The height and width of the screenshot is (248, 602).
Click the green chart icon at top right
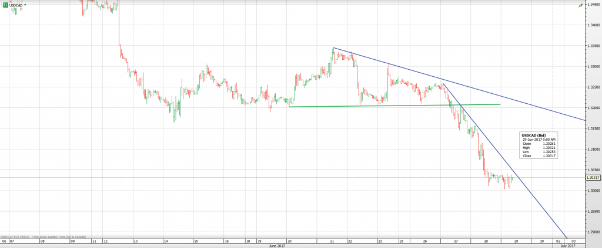(580, 5)
